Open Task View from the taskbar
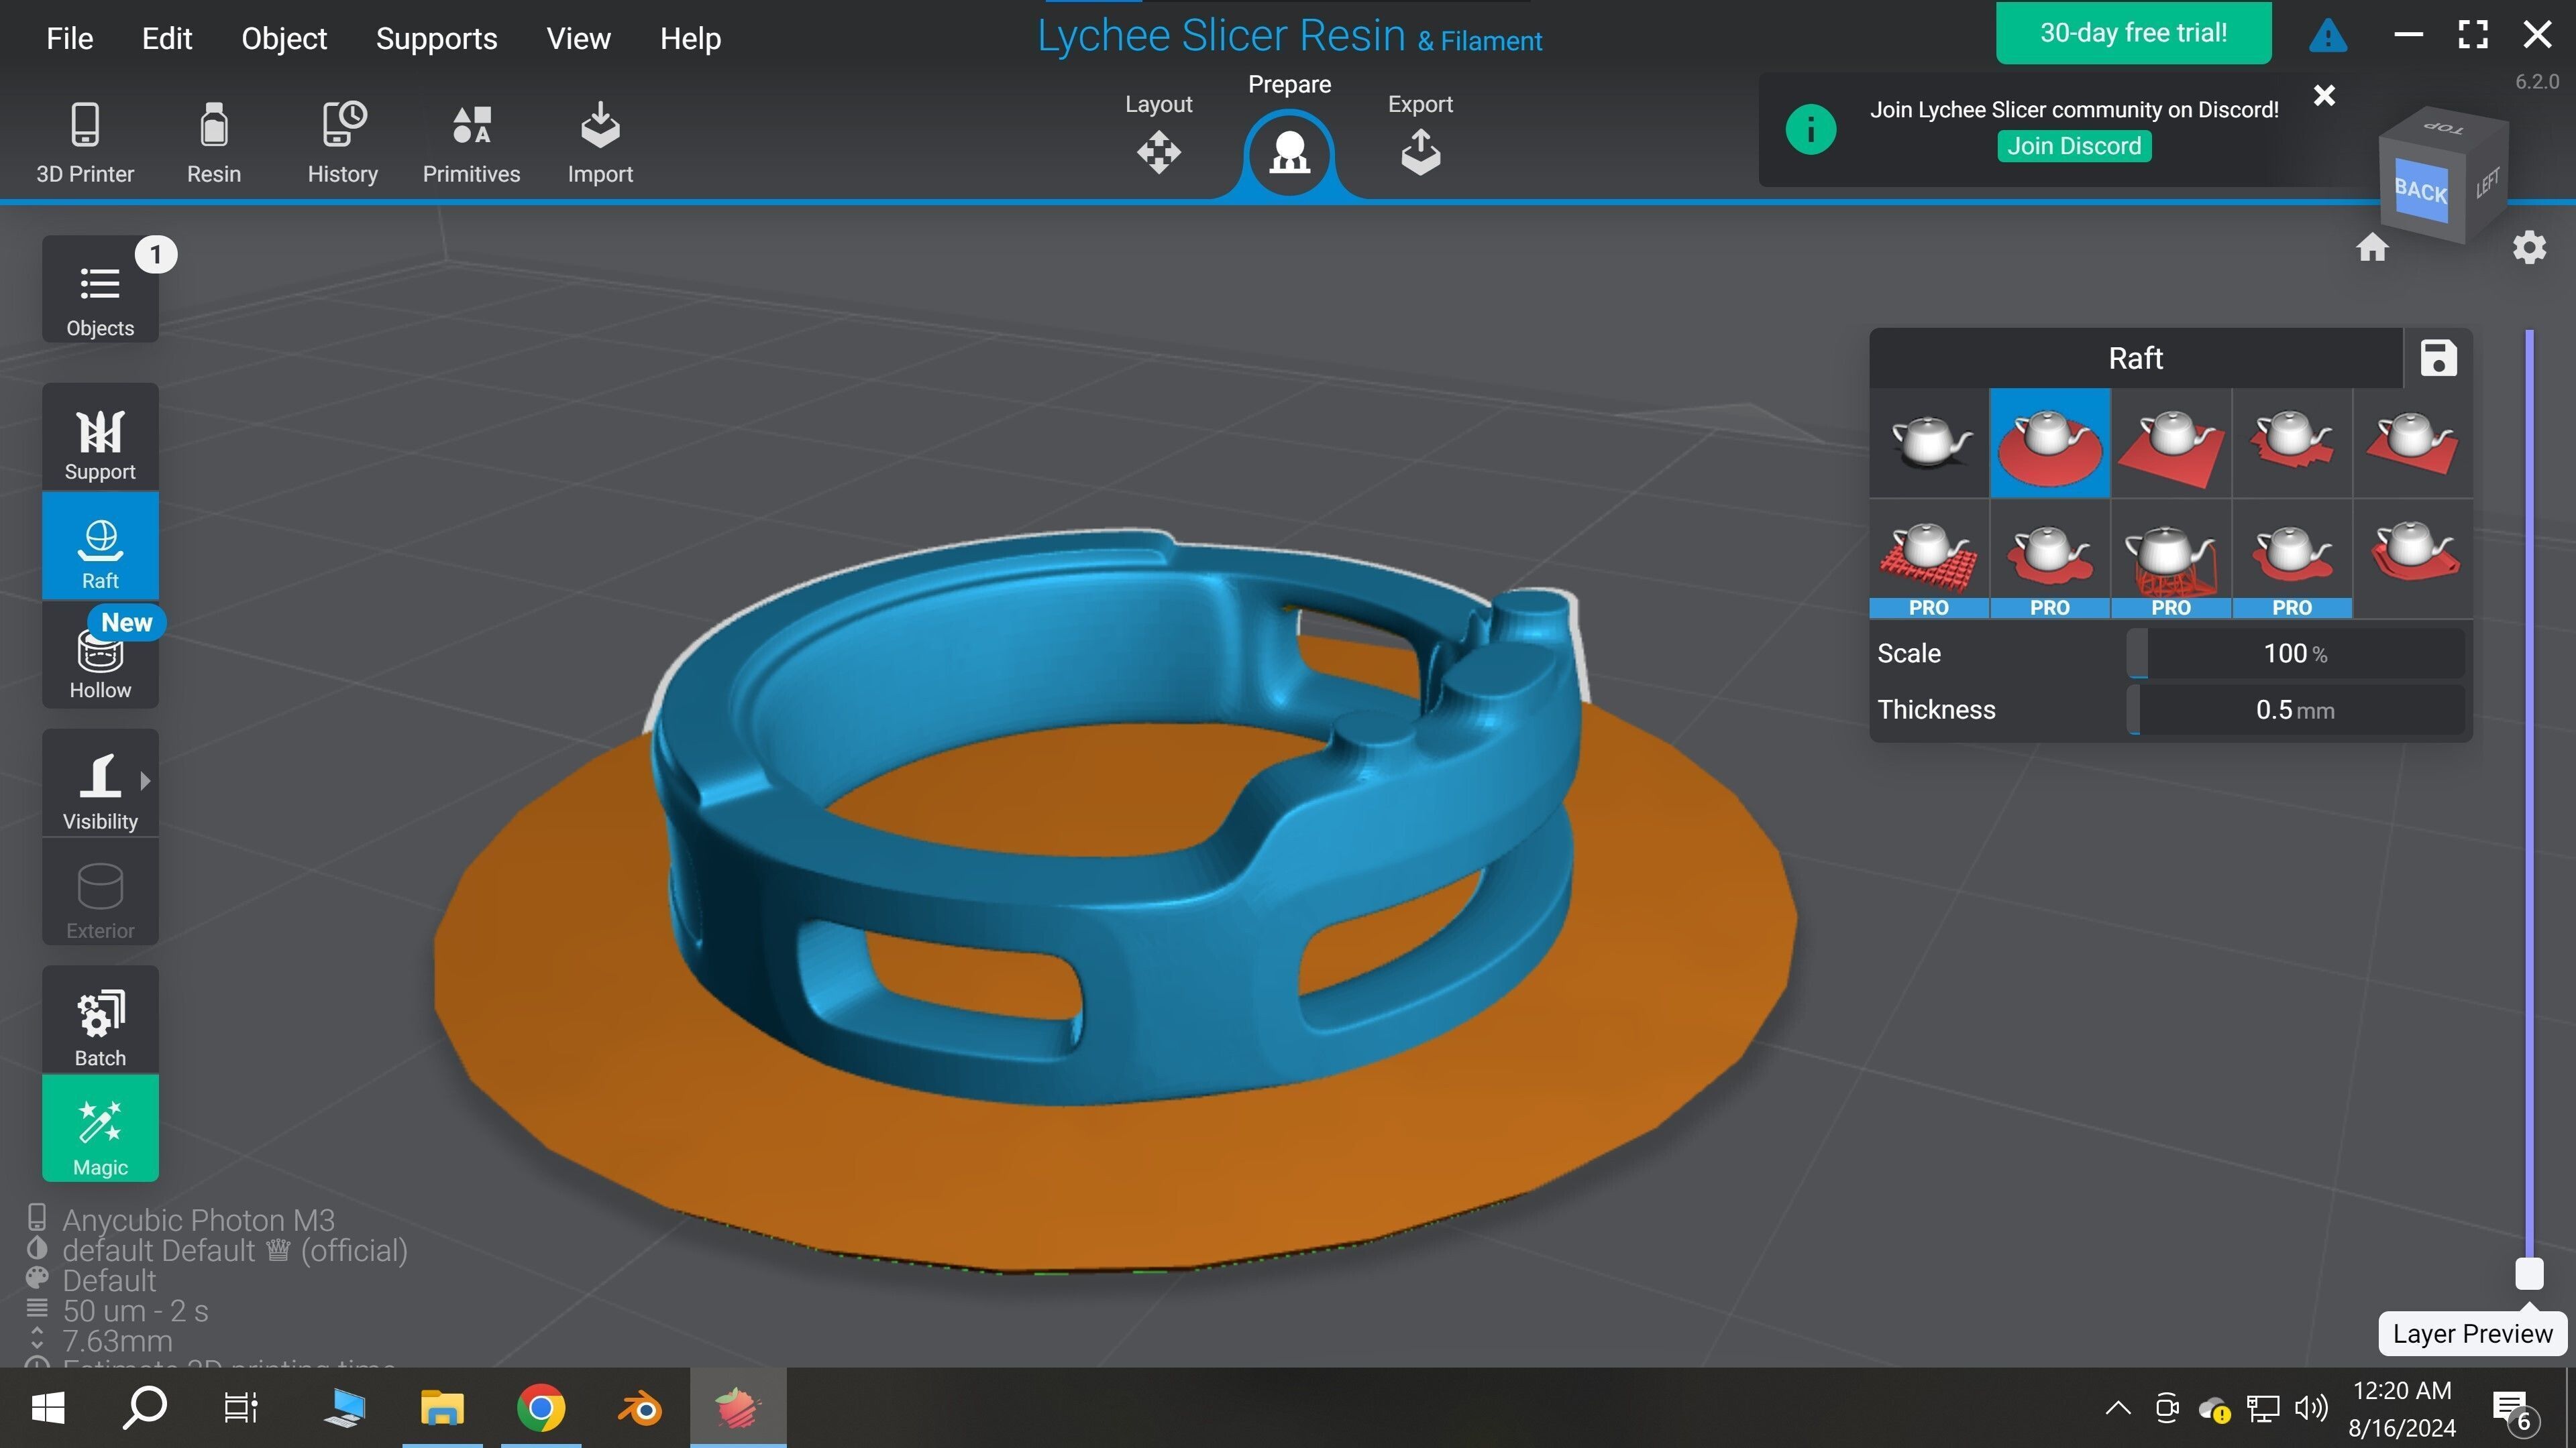This screenshot has height=1448, width=2576. tap(241, 1408)
